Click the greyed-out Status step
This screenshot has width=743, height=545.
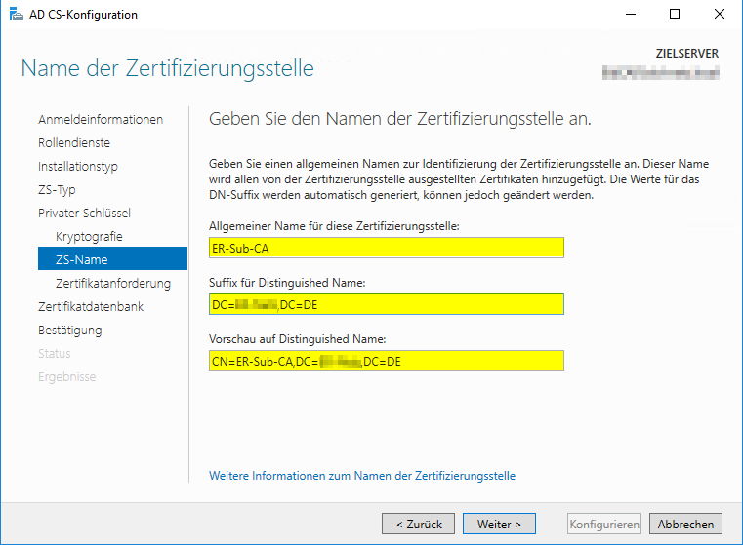click(x=55, y=353)
